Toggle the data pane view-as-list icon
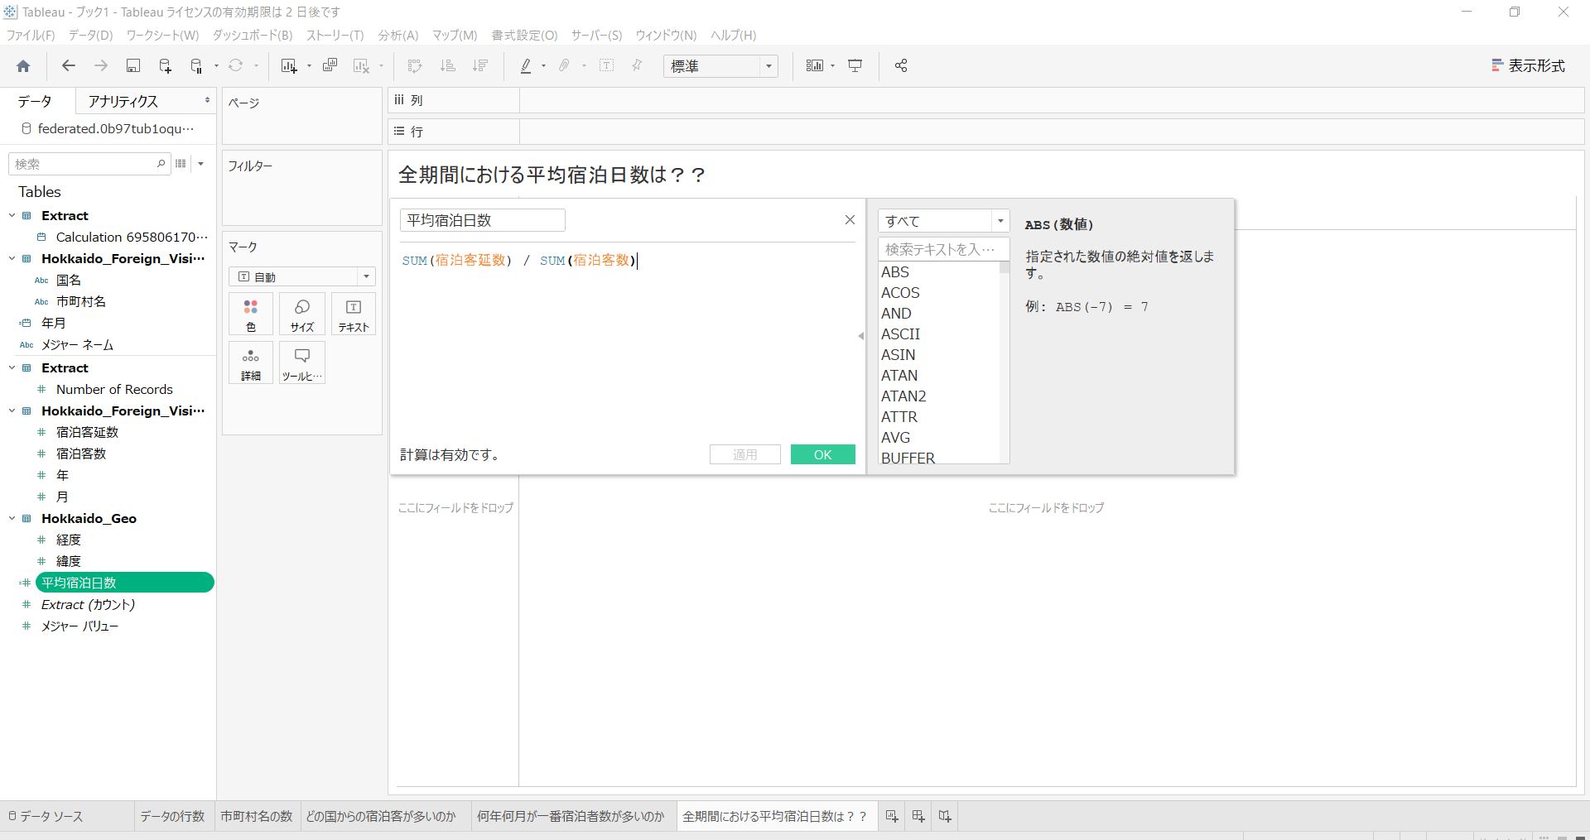This screenshot has height=840, width=1590. pos(181,164)
